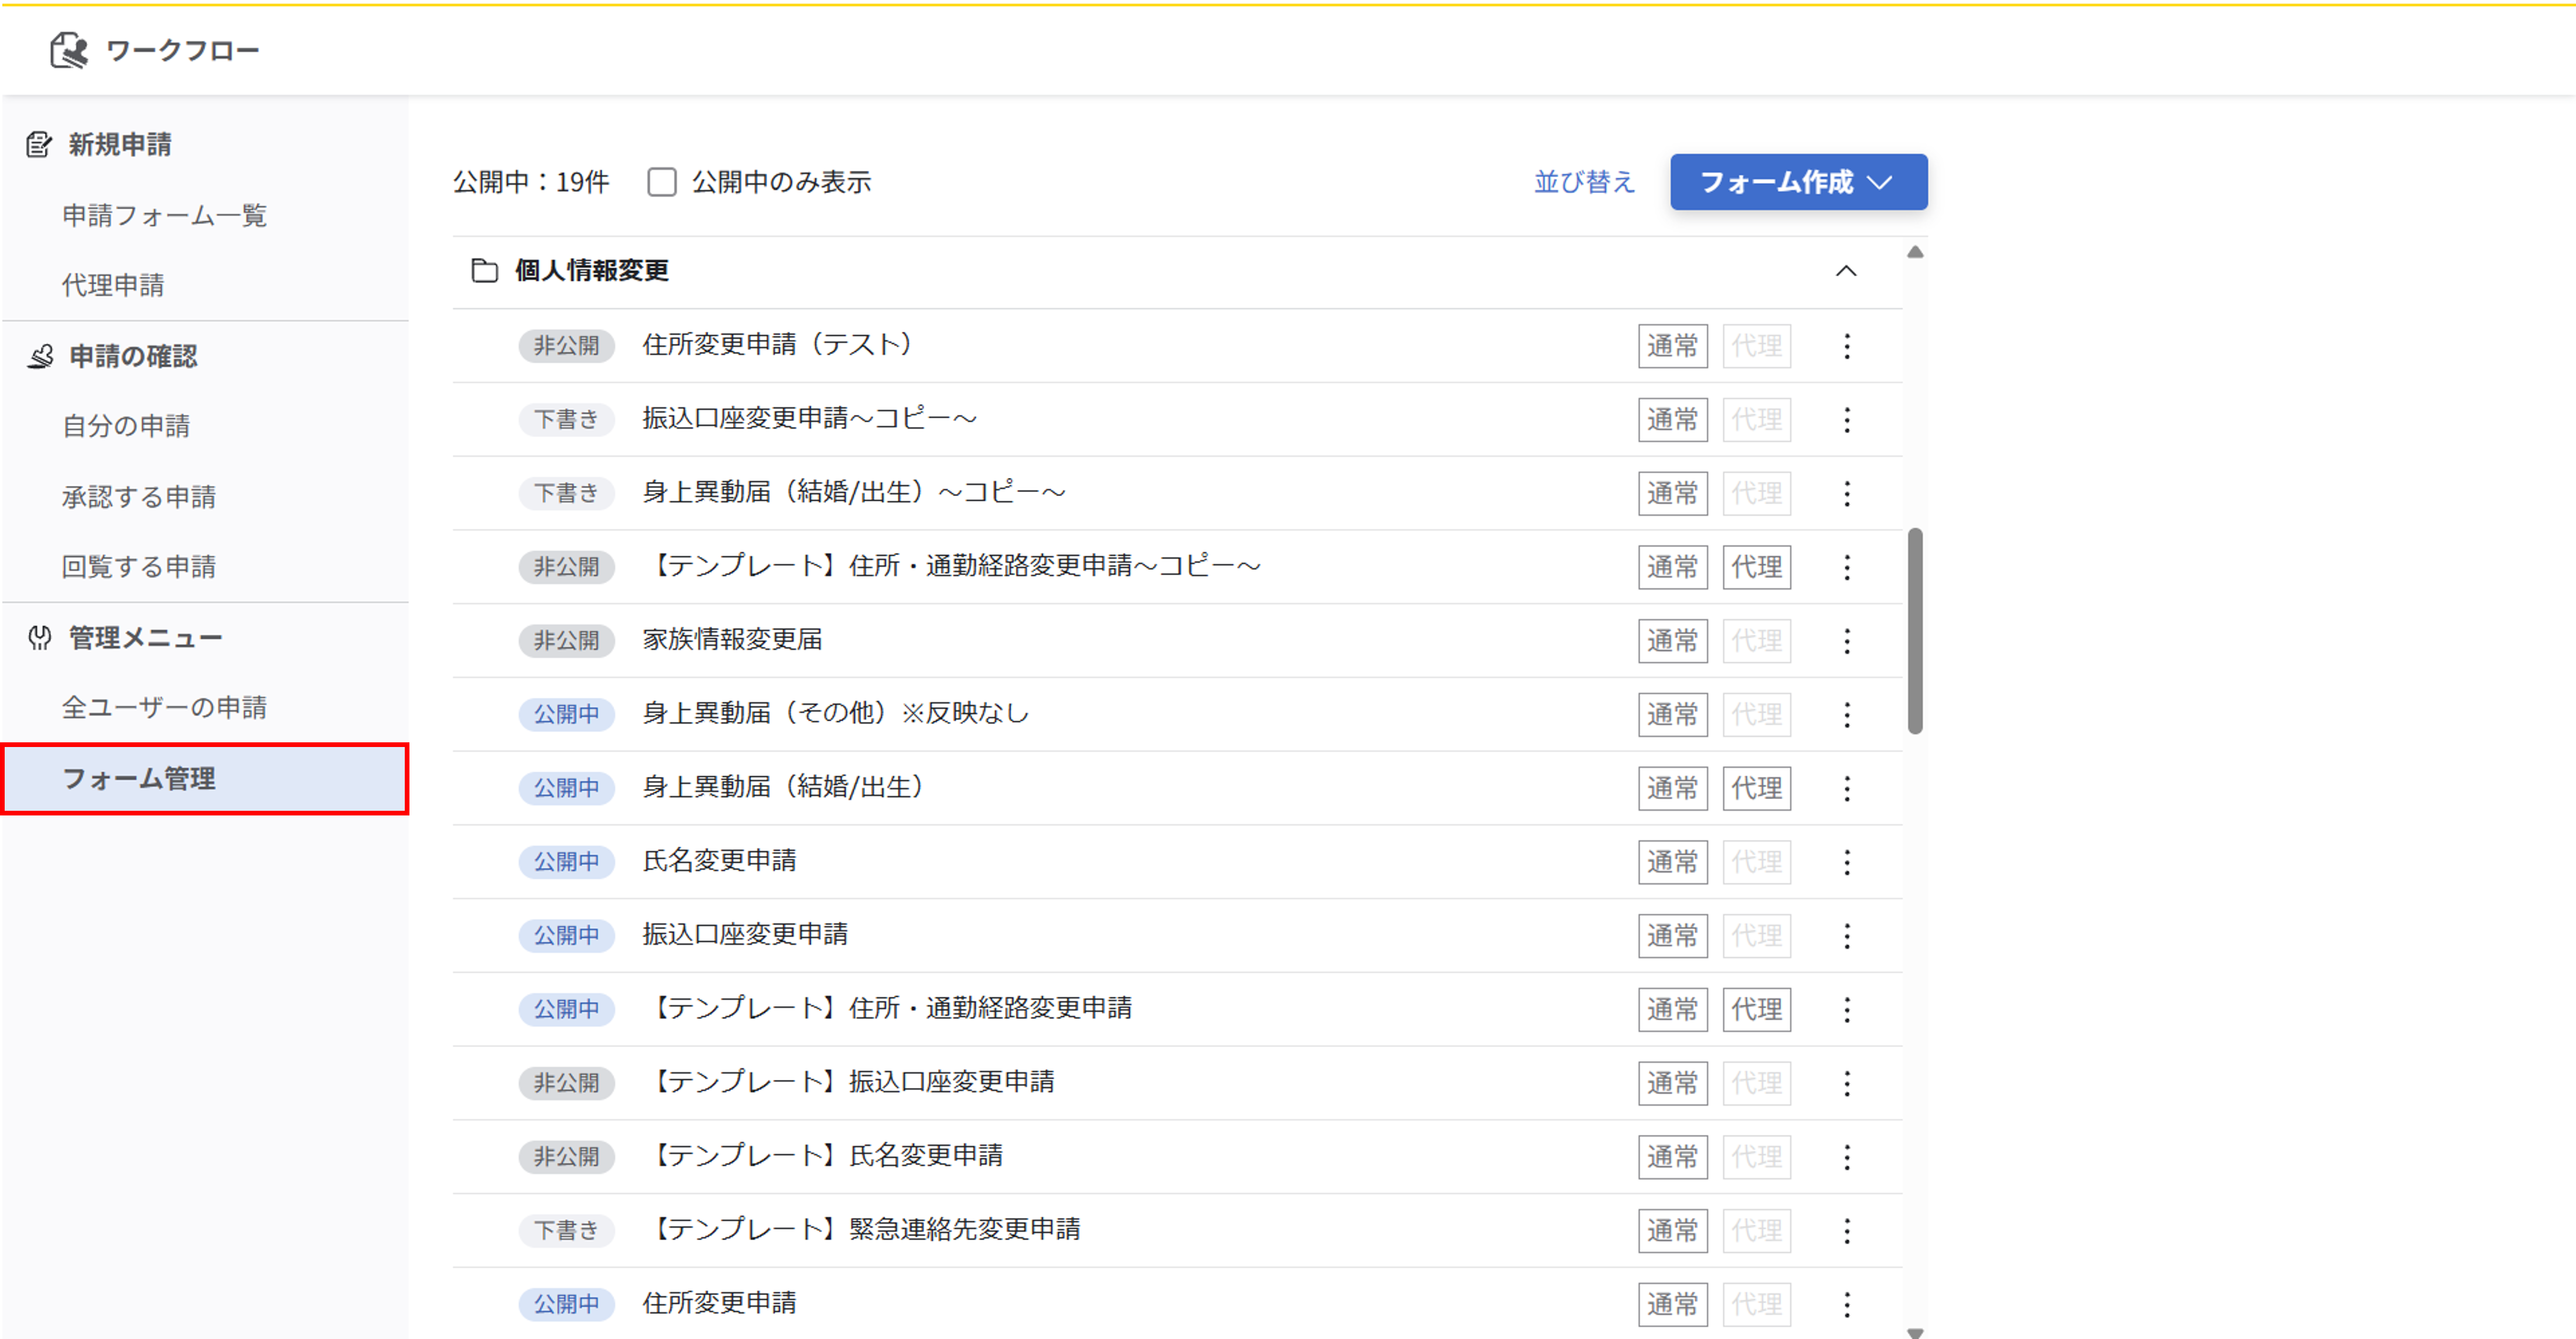This screenshot has width=2576, height=1339.
Task: Click the ワークフロー logo icon
Action: tap(69, 50)
